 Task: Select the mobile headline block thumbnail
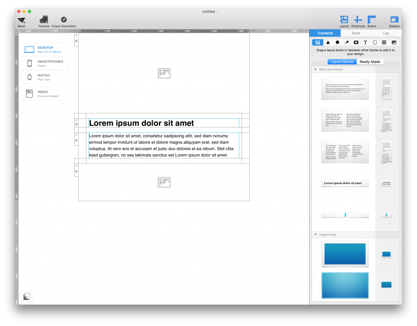[x=386, y=183]
